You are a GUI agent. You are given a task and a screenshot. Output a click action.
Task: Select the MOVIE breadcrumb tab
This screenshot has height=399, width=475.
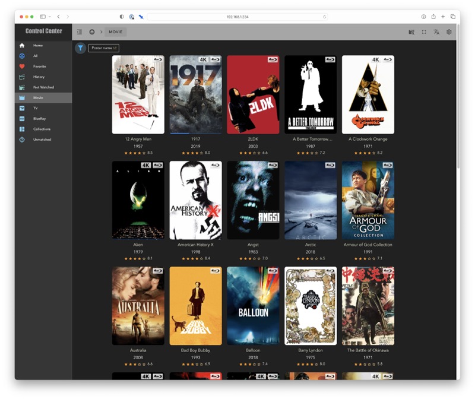(115, 32)
